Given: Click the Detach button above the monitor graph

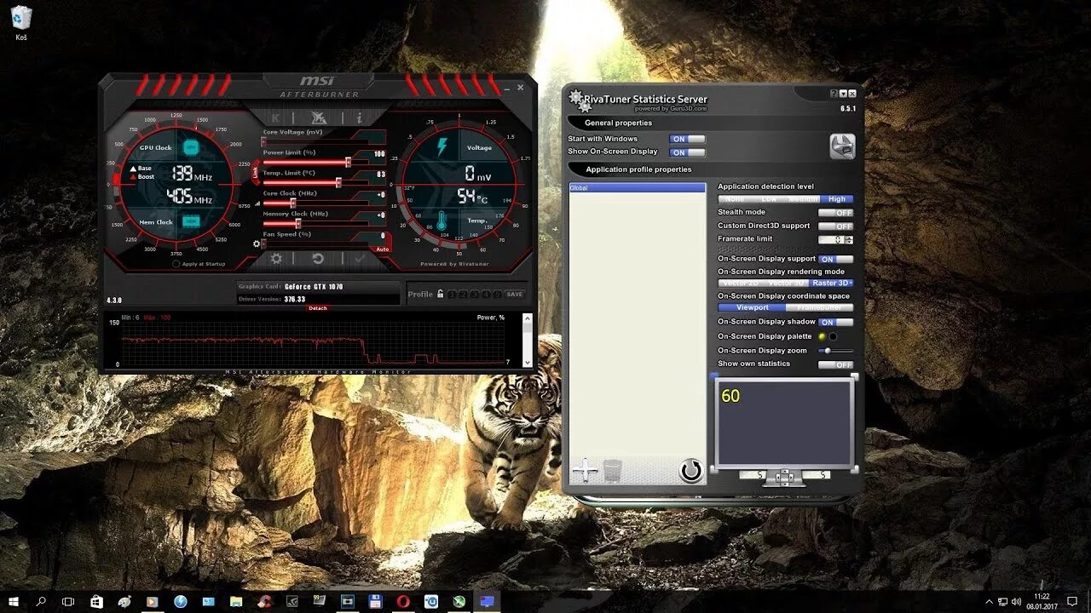Looking at the screenshot, I should click(x=317, y=308).
